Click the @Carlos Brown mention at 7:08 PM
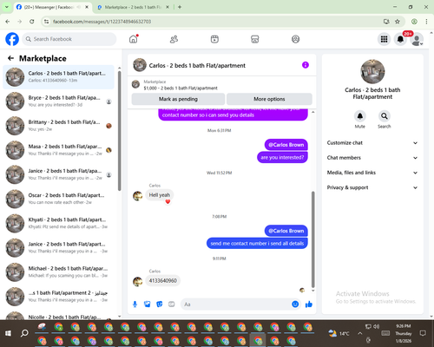 point(286,231)
